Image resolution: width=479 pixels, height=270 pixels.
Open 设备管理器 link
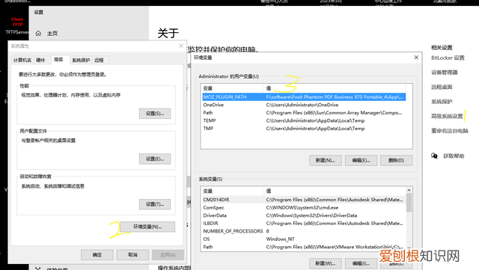point(444,73)
